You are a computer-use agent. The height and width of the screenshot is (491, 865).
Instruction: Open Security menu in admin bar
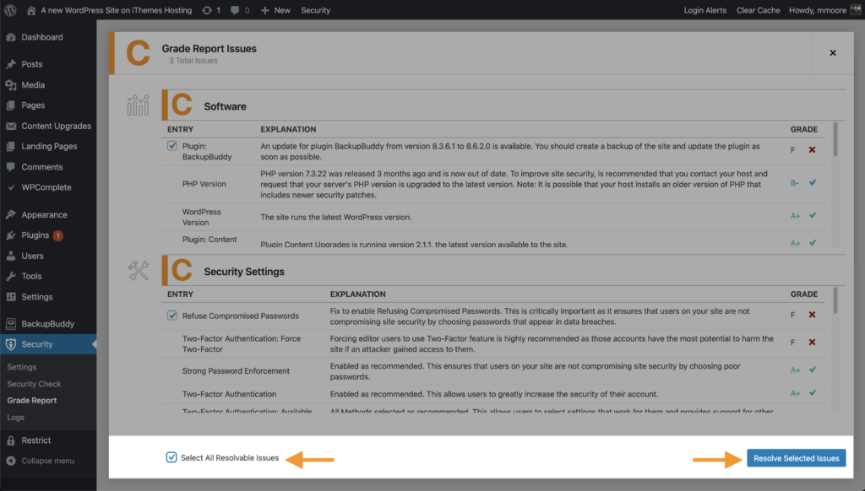click(x=316, y=10)
